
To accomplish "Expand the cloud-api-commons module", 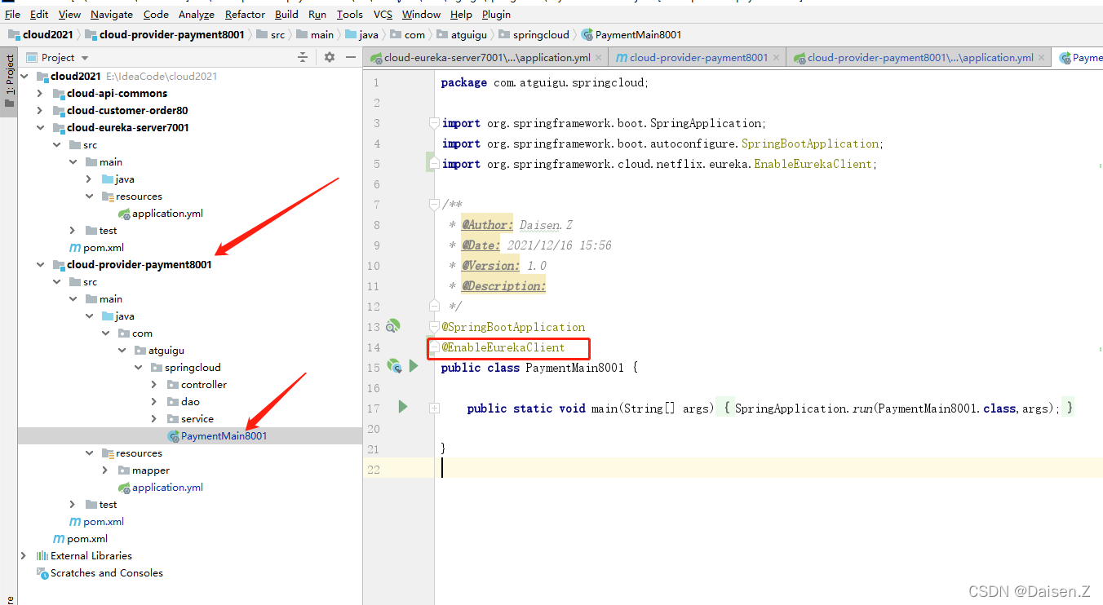I will click(x=41, y=94).
